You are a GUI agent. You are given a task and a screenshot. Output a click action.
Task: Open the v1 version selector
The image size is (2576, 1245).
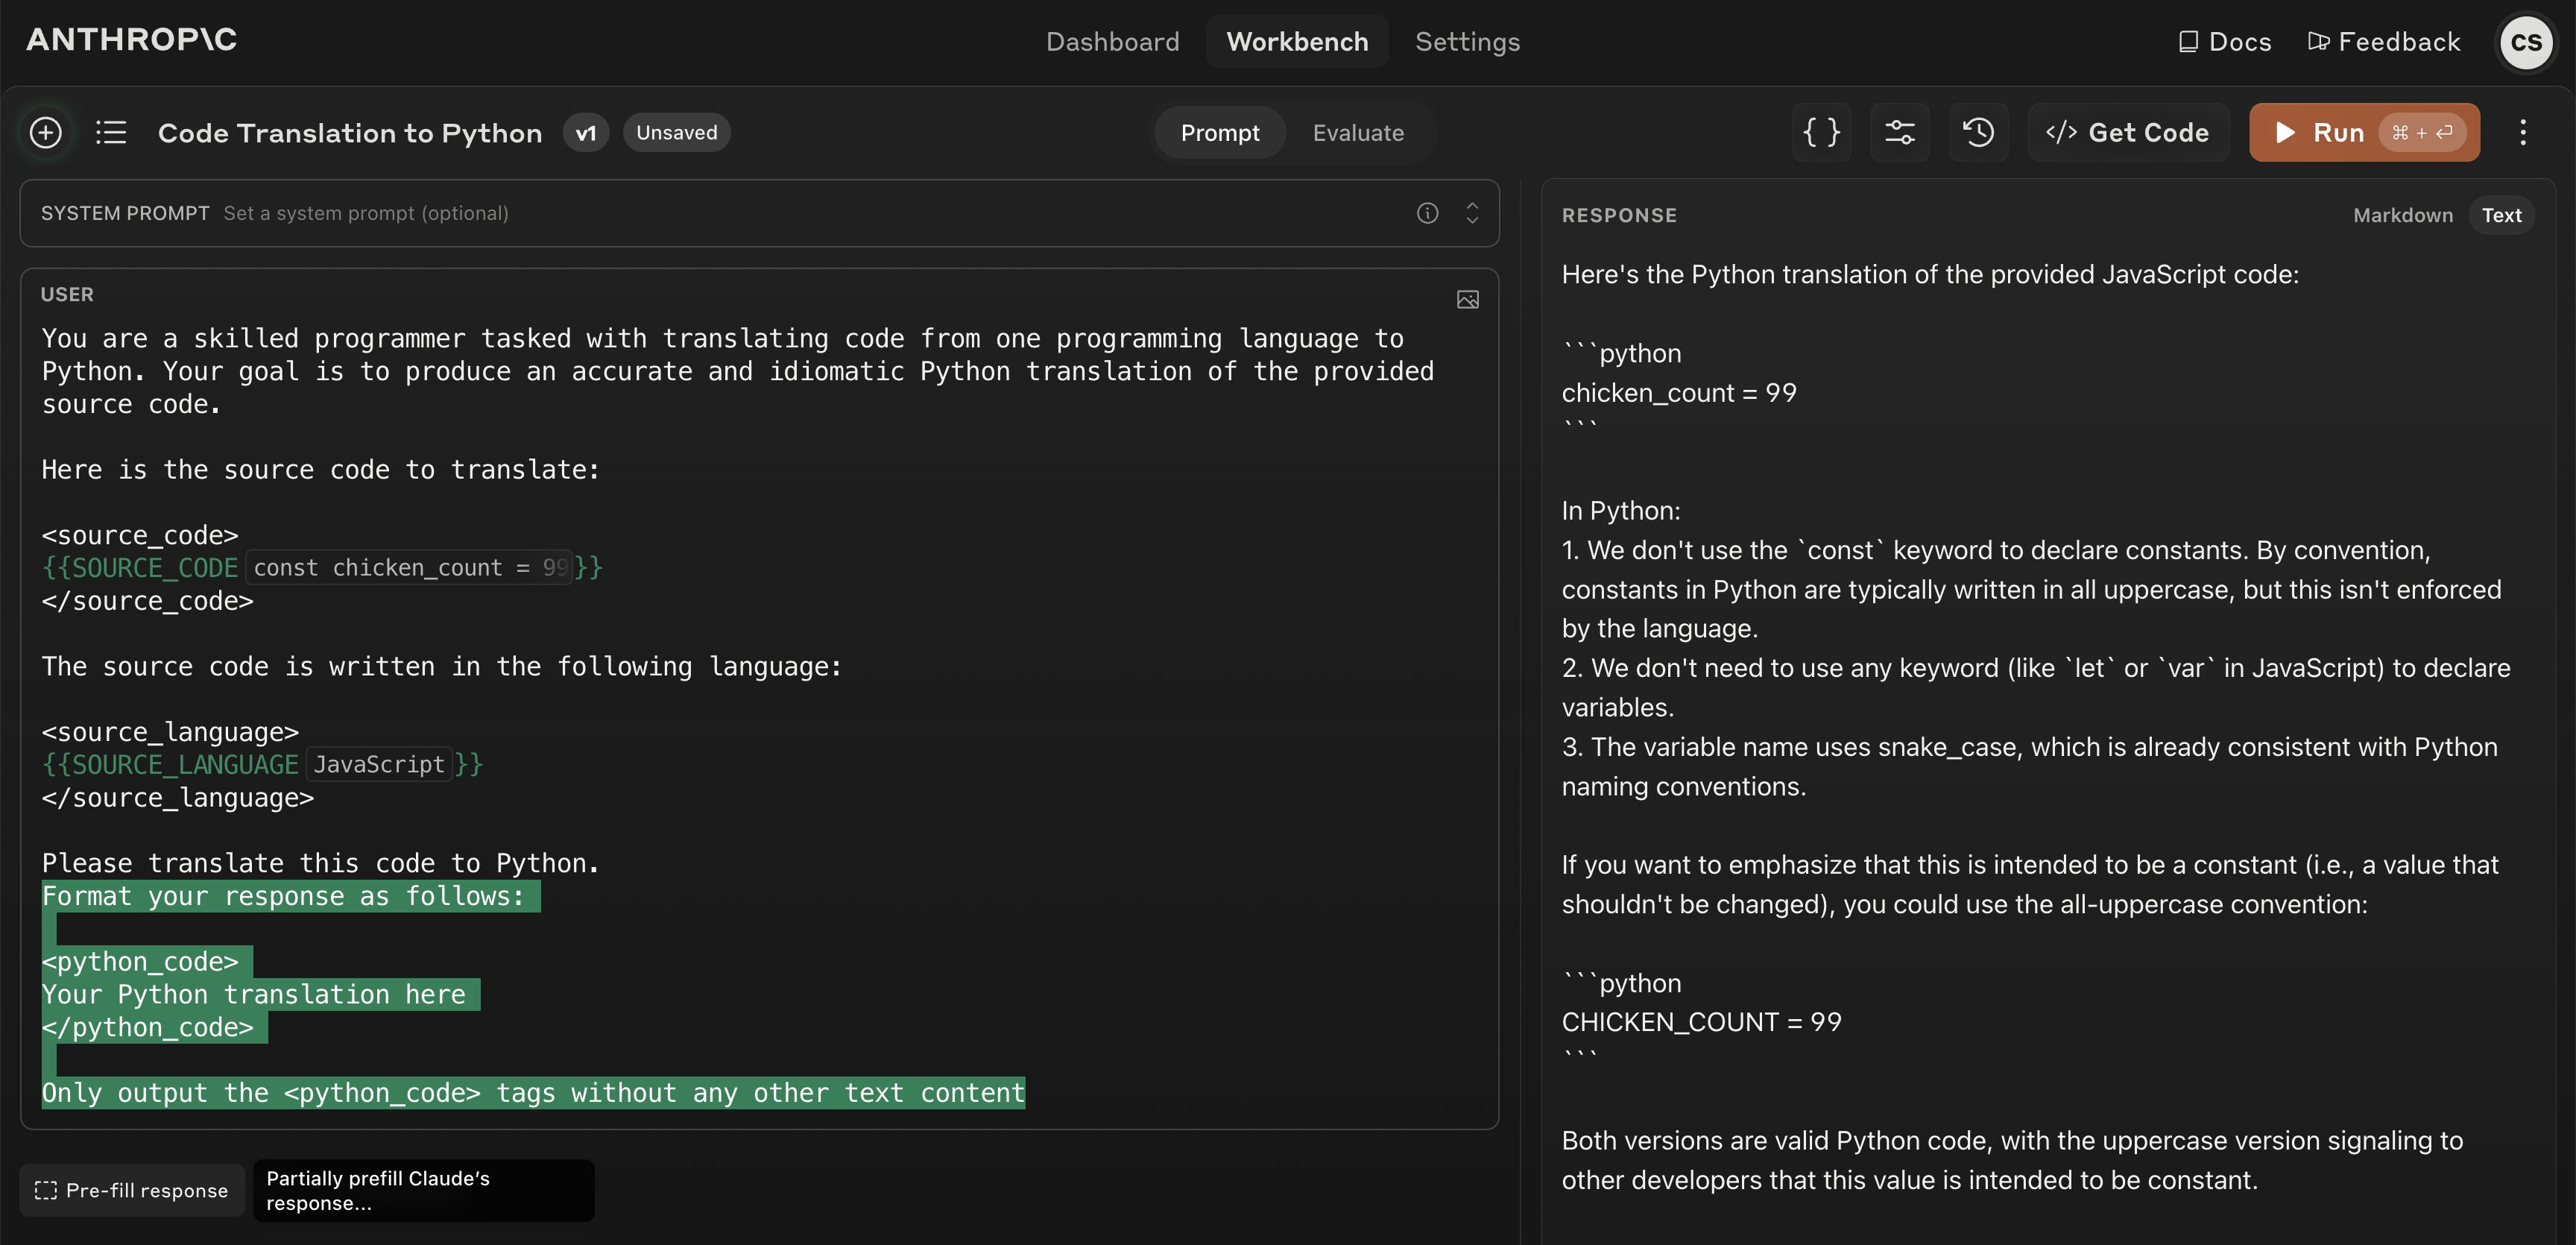586,133
